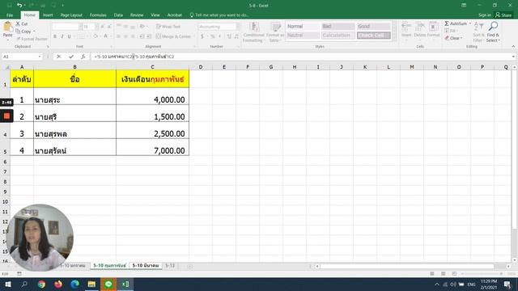Open Conditional Formatting menu
The width and height of the screenshot is (518, 291).
[253, 32]
